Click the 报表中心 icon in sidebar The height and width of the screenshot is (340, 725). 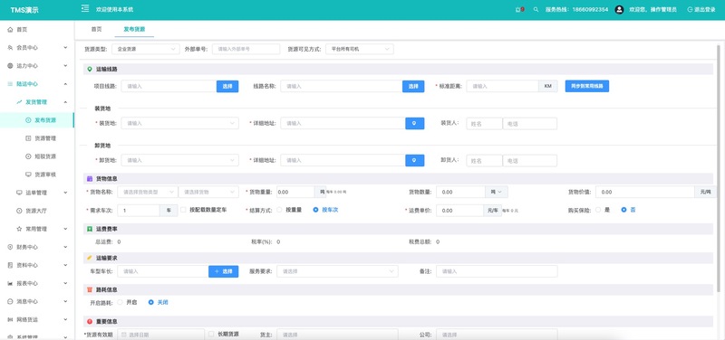[x=10, y=283]
